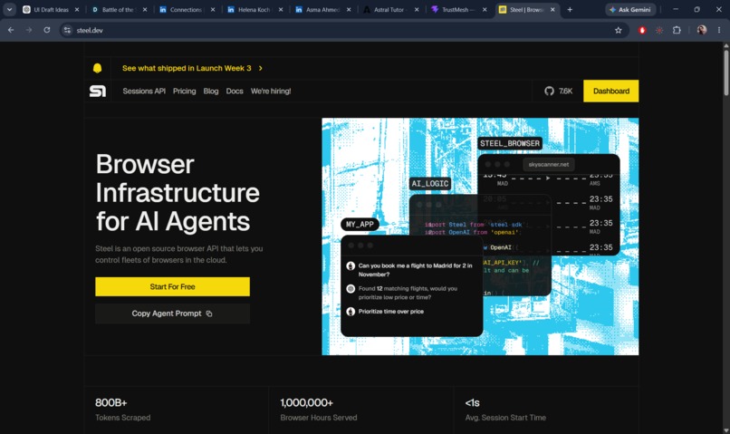Switch to the Battle of the tab

point(119,9)
